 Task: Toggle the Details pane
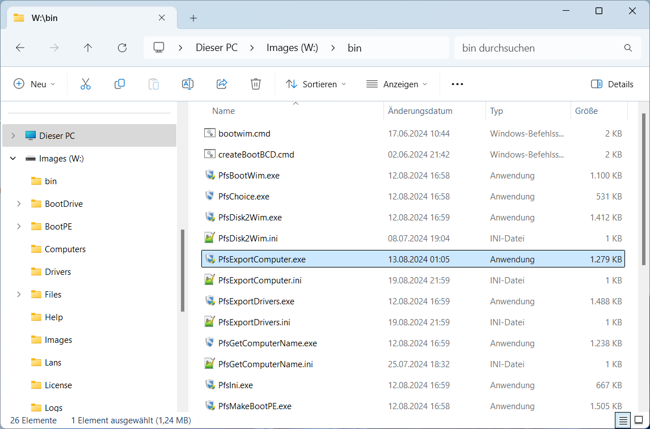click(612, 84)
